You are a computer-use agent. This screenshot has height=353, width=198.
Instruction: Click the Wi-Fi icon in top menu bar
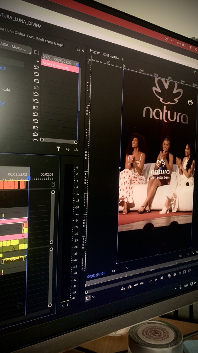[x=191, y=47]
